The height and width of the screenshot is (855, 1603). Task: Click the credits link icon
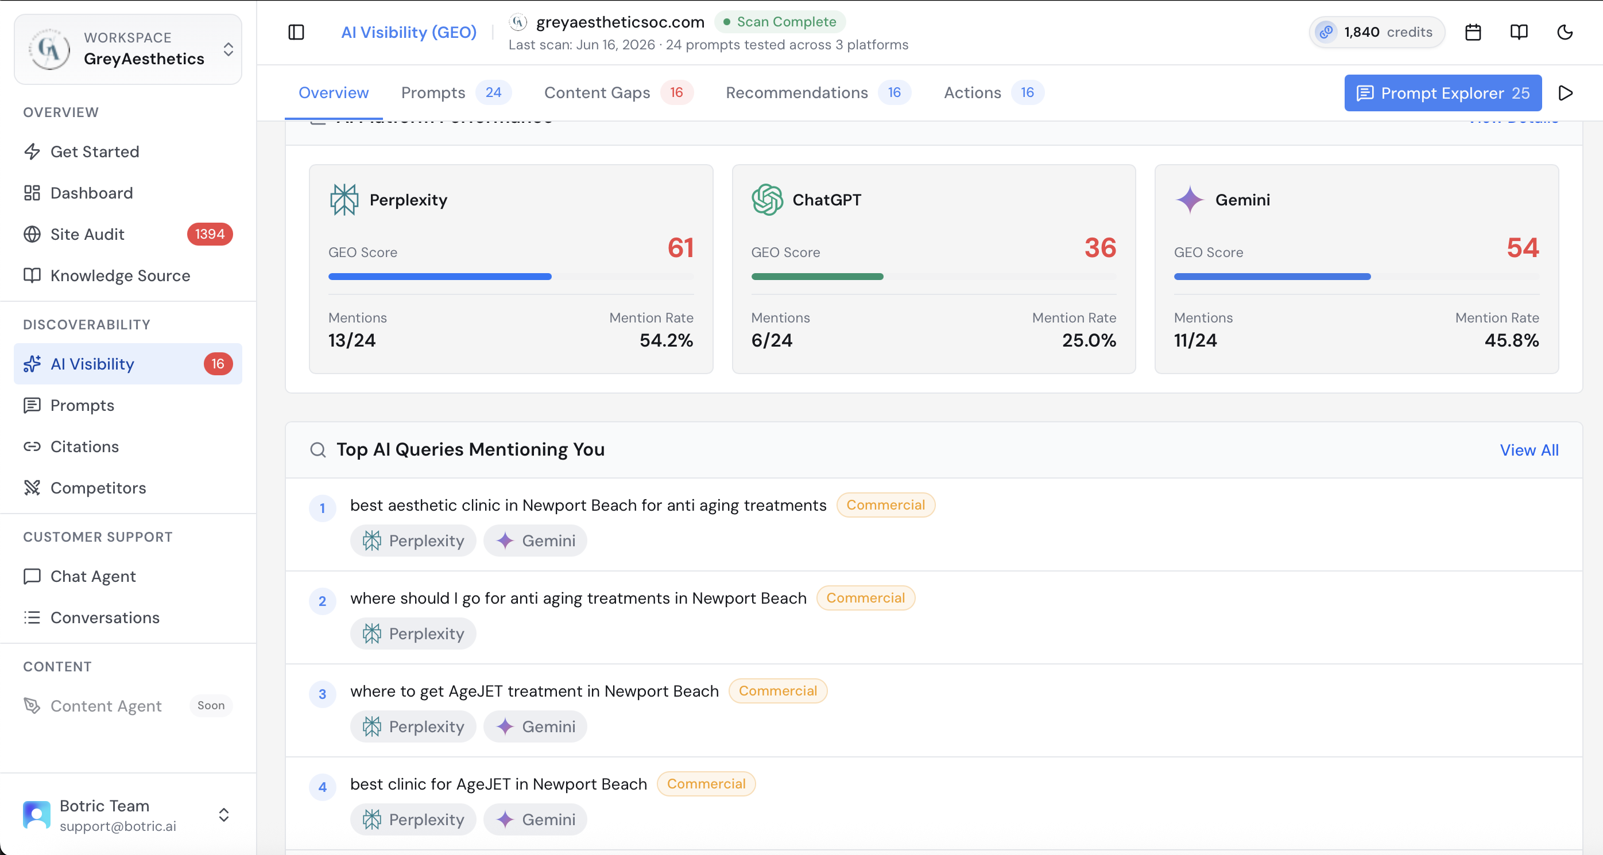point(1326,32)
